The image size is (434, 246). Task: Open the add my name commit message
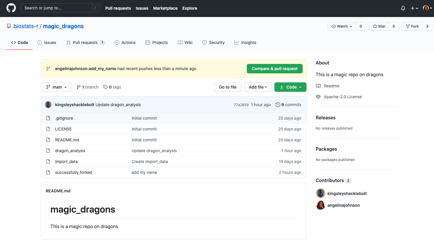click(x=144, y=172)
